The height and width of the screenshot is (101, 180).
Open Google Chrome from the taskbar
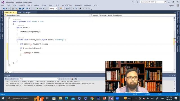point(92,98)
